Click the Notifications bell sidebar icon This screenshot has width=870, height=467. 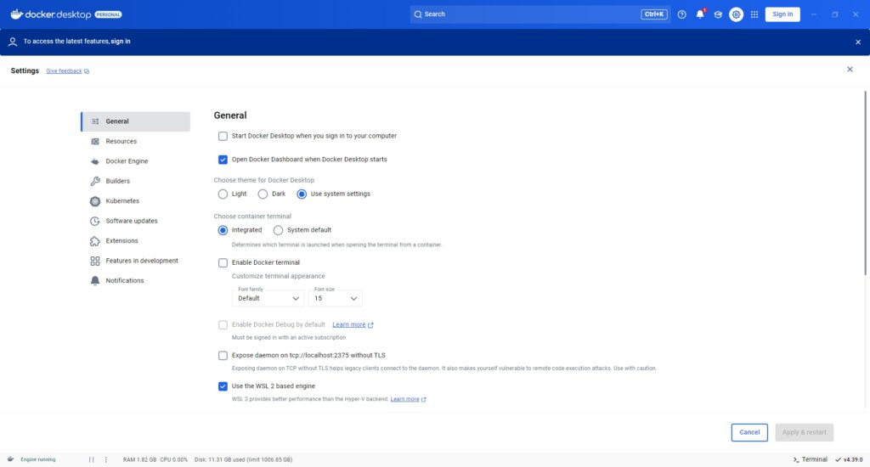(x=95, y=281)
